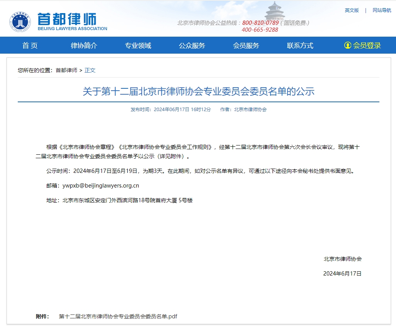396x328 pixels.
Task: Open the 联系方式 menu item
Action: click(x=300, y=45)
